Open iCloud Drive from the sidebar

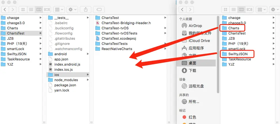pyautogui.click(x=199, y=41)
